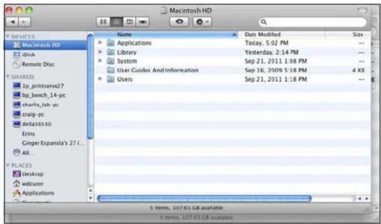Expand the Library folder disclosure triangle
This screenshot has width=381, height=224.
click(x=100, y=52)
